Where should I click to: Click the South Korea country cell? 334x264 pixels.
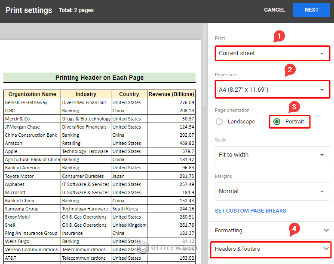tap(129, 209)
